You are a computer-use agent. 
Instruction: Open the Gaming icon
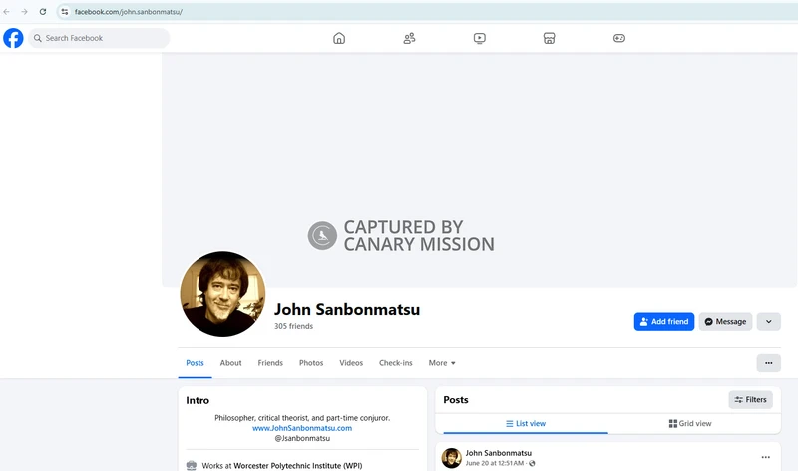coord(618,38)
